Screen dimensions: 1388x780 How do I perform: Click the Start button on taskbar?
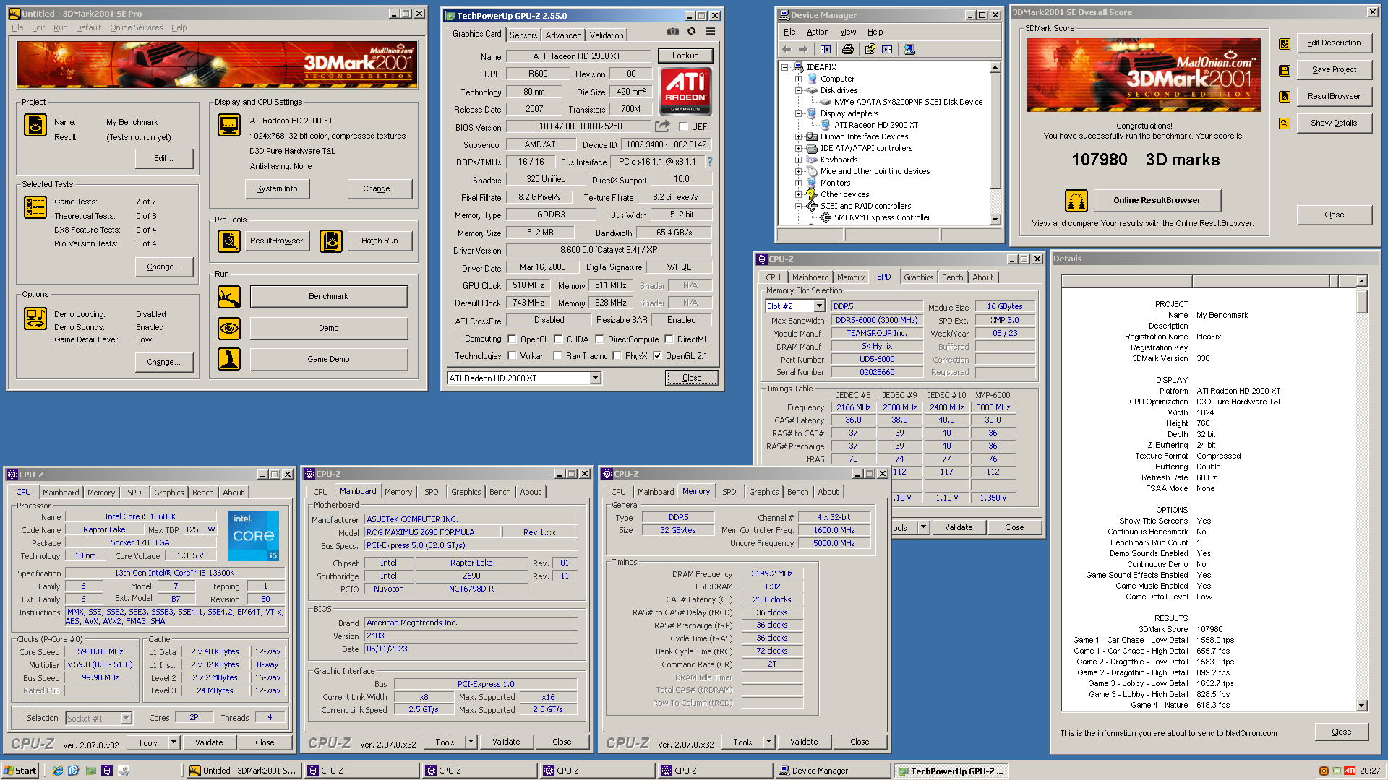pos(20,771)
